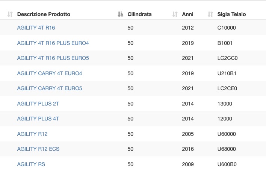This screenshot has width=266, height=174.
Task: Click Cilindrata 50 in AGILITY RS row
Action: coord(130,164)
